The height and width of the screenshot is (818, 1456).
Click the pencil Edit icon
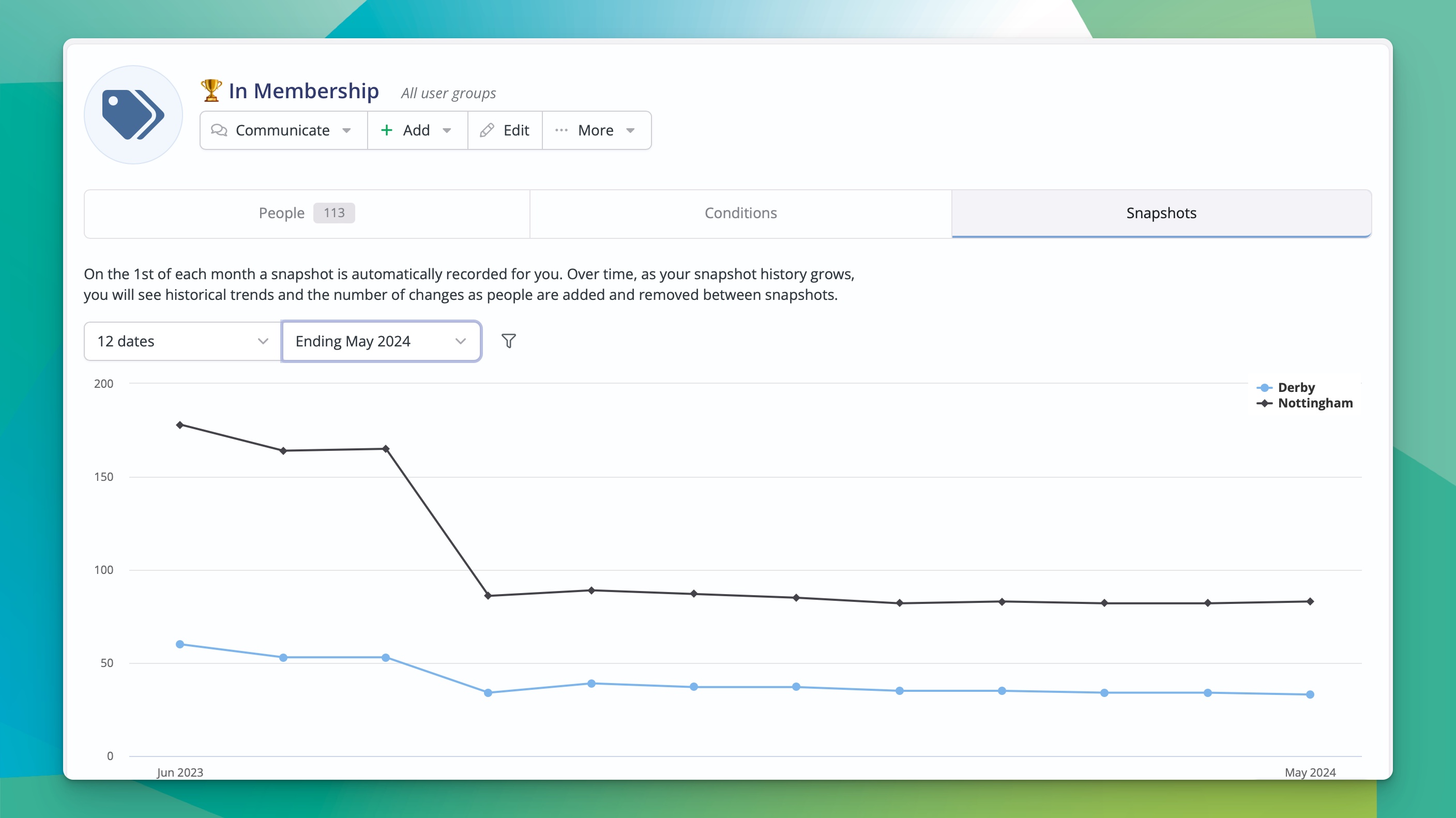(487, 131)
